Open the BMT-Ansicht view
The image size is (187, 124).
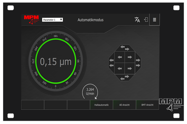tap(147, 105)
